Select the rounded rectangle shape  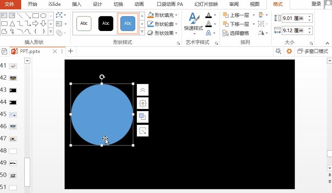pos(4,23)
